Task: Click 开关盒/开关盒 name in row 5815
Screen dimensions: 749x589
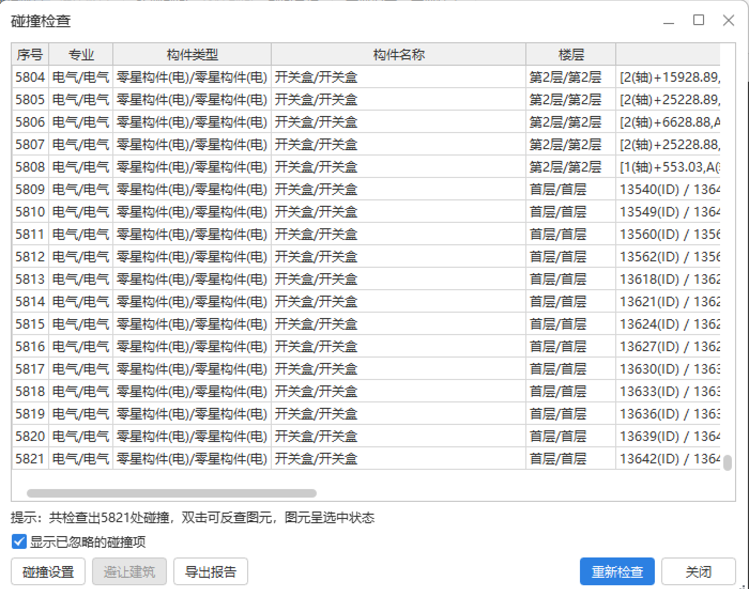Action: point(316,324)
